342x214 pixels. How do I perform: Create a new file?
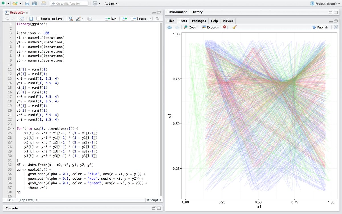coord(3,3)
